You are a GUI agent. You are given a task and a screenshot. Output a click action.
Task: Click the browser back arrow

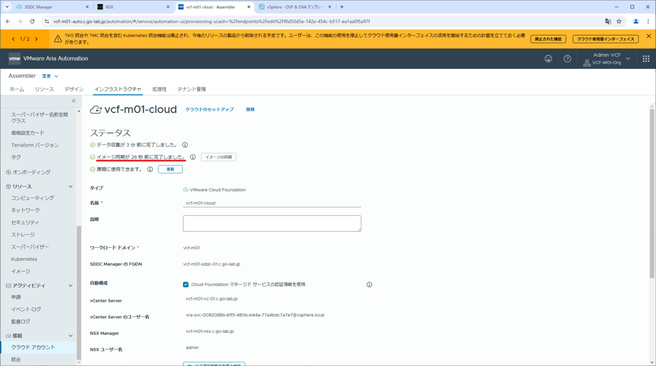click(x=8, y=21)
